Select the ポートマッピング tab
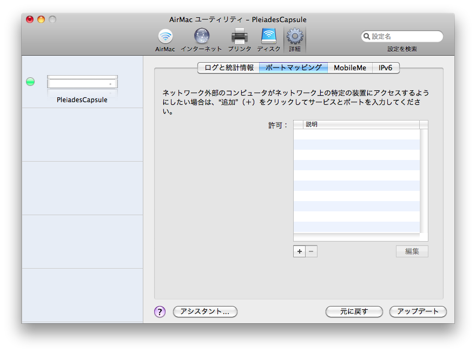The height and width of the screenshot is (353, 476). pos(293,68)
